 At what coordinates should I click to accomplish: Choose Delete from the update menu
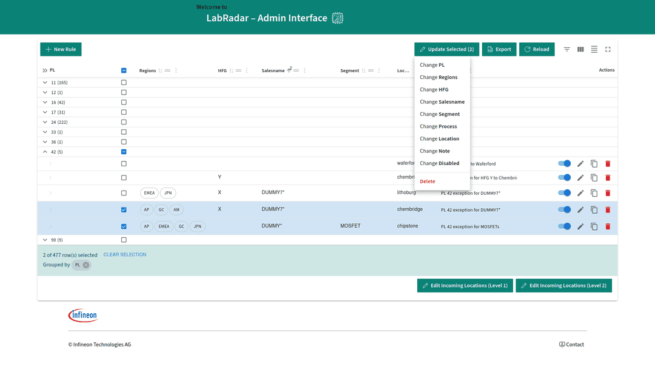coord(442,181)
